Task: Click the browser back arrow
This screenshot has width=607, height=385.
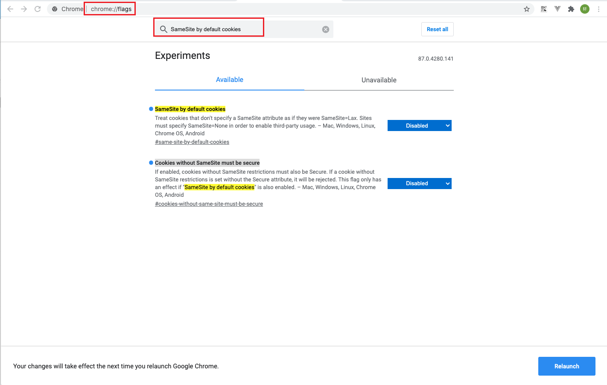Action: (x=10, y=9)
